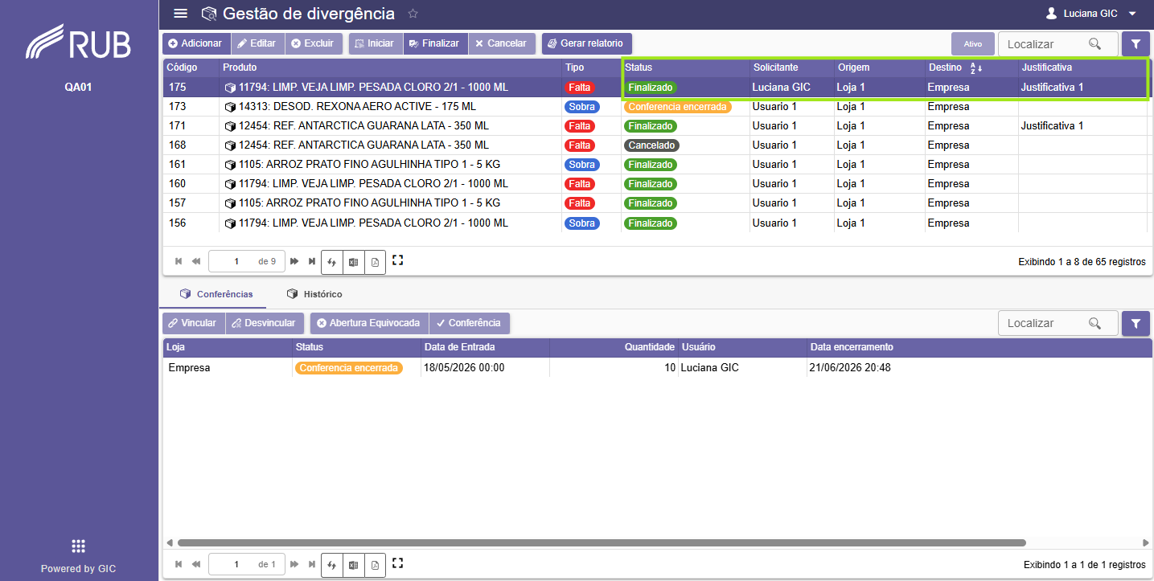The width and height of the screenshot is (1154, 581).
Task: Toggle the Ativo filter button
Action: point(973,44)
